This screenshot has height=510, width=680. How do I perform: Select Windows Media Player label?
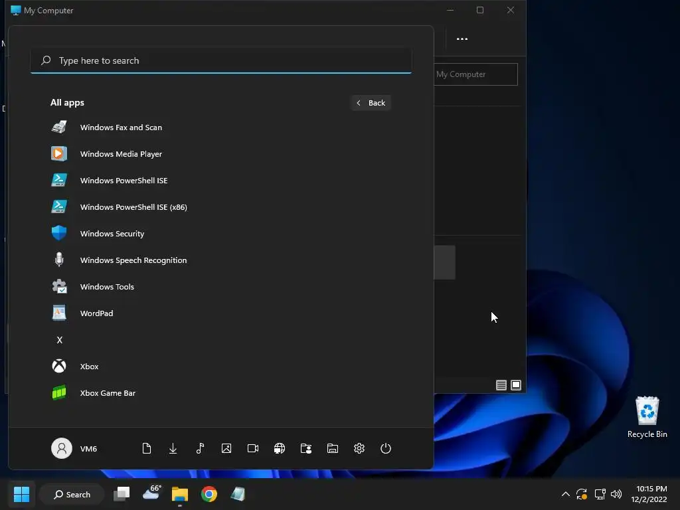coord(121,154)
